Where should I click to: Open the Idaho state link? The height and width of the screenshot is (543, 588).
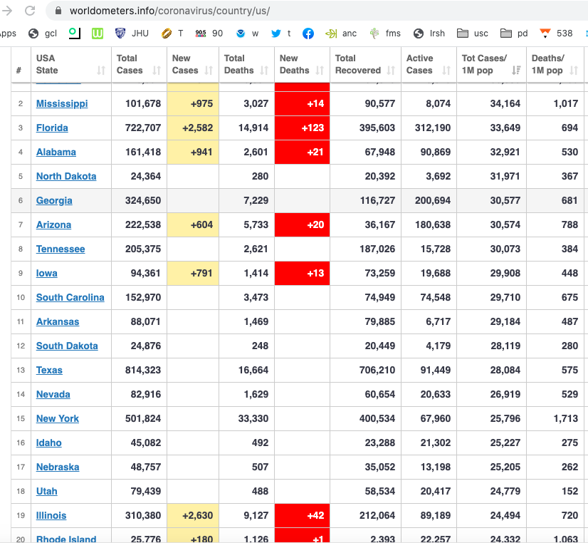pos(48,443)
